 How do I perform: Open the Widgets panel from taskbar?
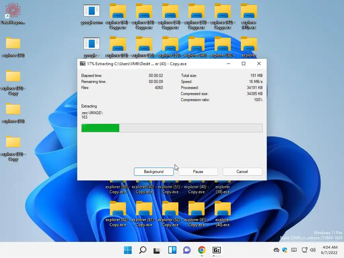point(172,250)
